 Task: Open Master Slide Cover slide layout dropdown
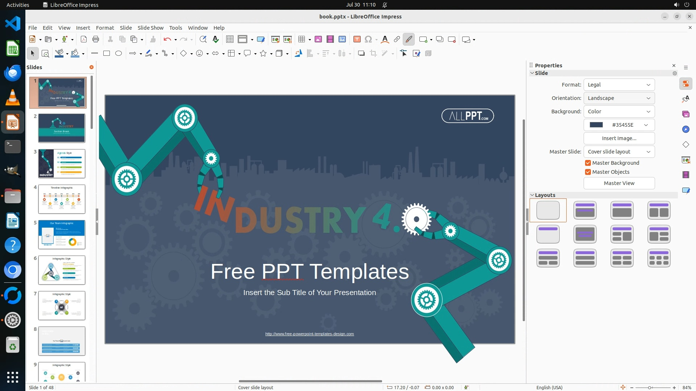(x=619, y=152)
